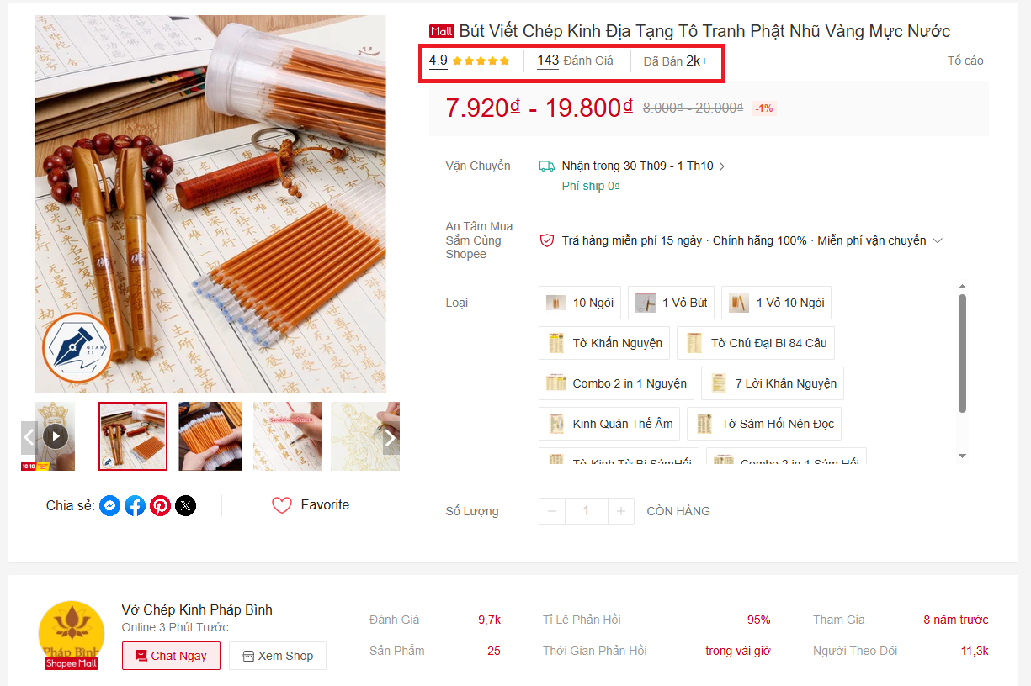This screenshot has height=686, width=1031.
Task: Share product on X (Twitter)
Action: click(185, 505)
